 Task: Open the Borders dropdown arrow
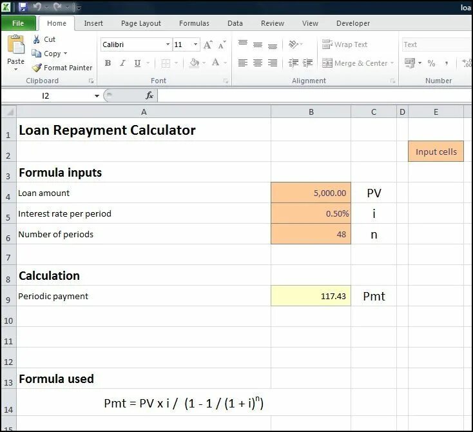point(176,63)
